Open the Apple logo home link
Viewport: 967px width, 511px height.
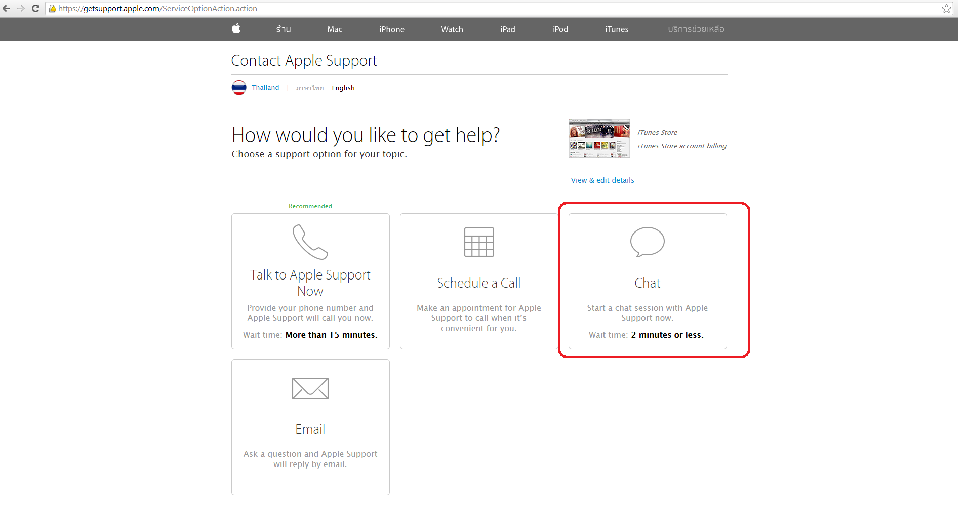236,29
